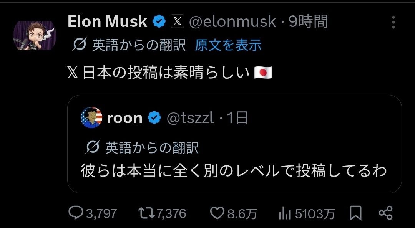The image size is (415, 228).
Task: Click roon's blue verified badge
Action: pyautogui.click(x=154, y=118)
